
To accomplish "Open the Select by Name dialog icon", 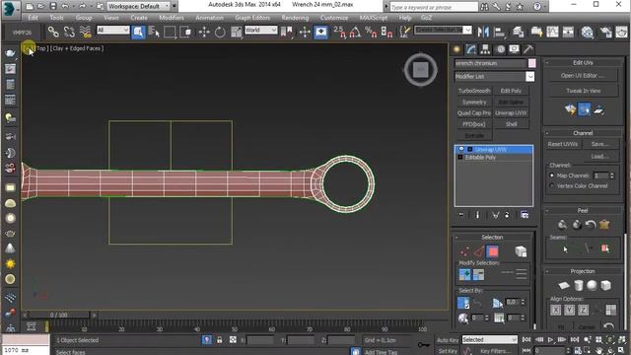I will tap(154, 32).
